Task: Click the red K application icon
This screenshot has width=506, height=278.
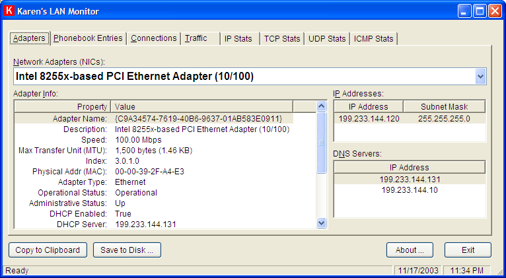Action: coord(9,11)
